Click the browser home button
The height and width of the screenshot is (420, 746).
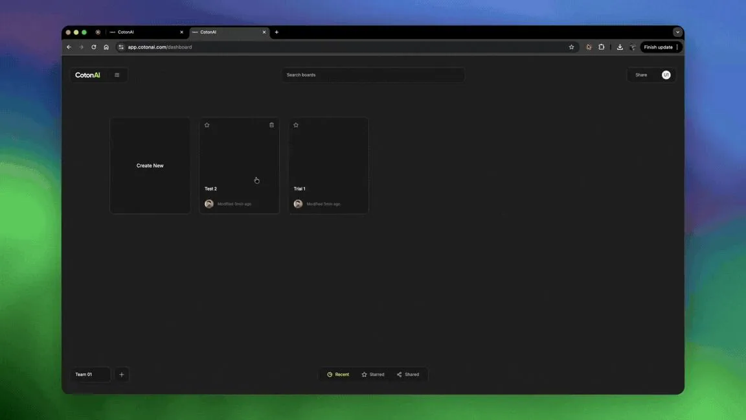(106, 47)
